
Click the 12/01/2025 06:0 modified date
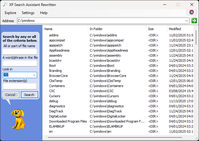point(181,81)
